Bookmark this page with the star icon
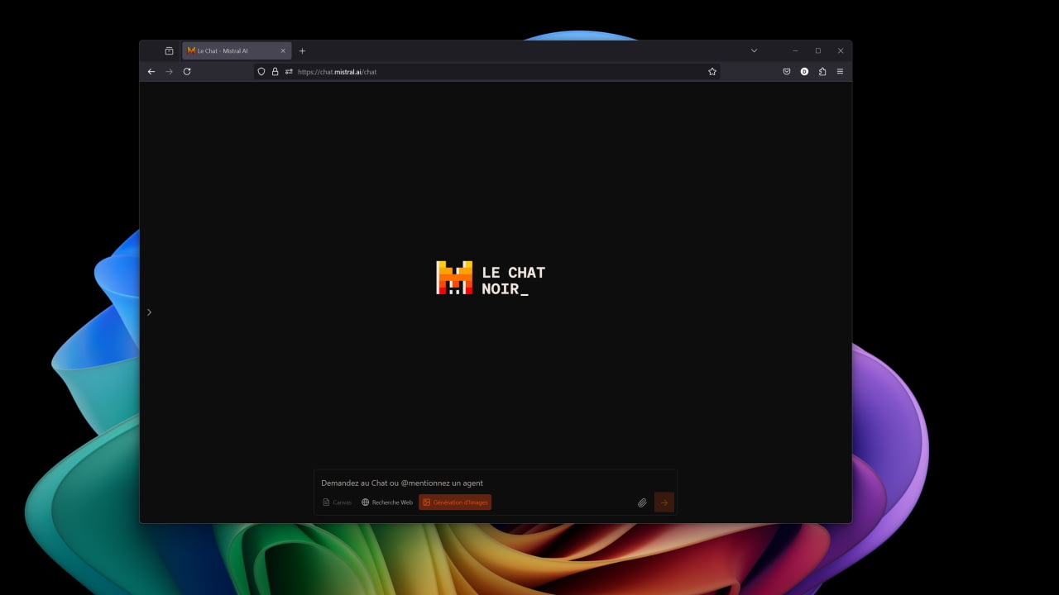Image resolution: width=1059 pixels, height=595 pixels. 712,72
